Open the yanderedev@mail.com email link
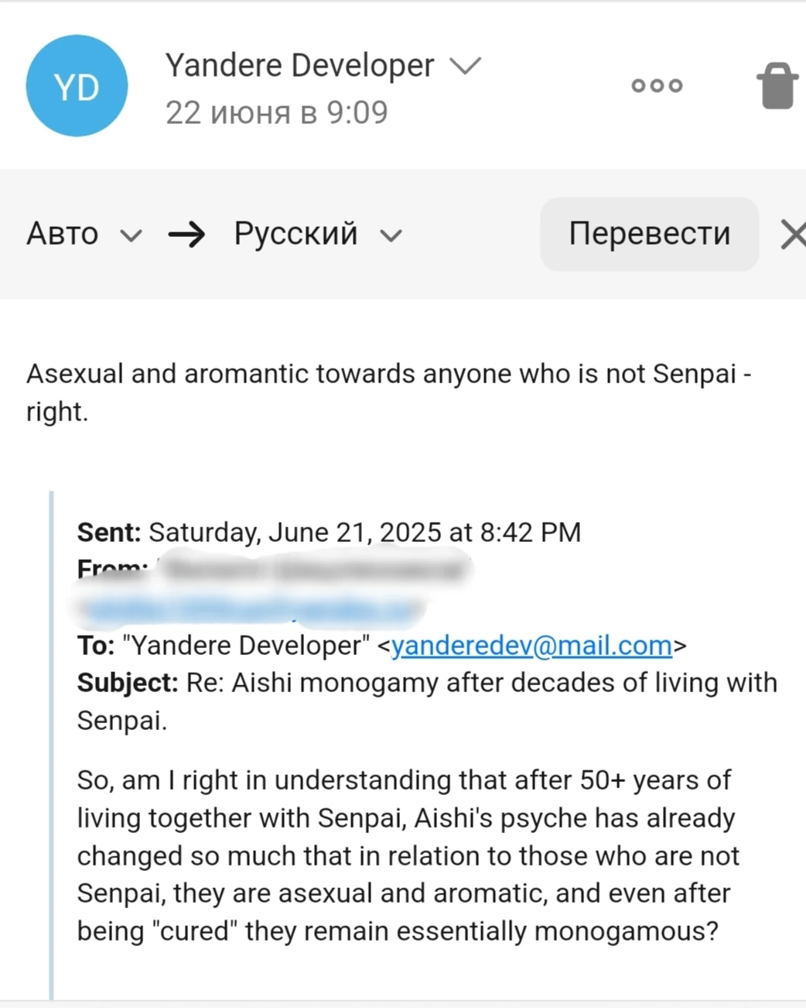Screen dimensions: 806x1008 [x=531, y=646]
